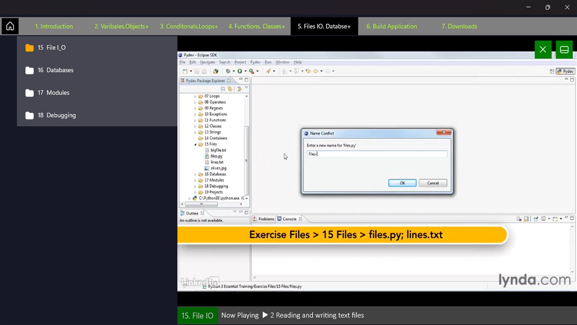Open the Eclipse Window menu

point(283,62)
